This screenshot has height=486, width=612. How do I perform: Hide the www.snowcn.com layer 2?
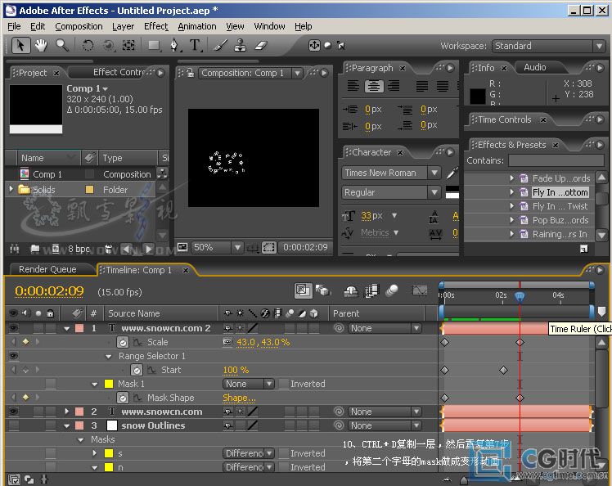[14, 412]
